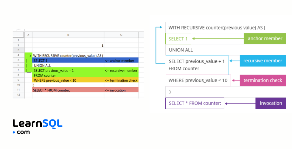Click the green 'FROM counter' spreadsheet cell
Image resolution: width=292 pixels, height=149 pixels.
68,75
